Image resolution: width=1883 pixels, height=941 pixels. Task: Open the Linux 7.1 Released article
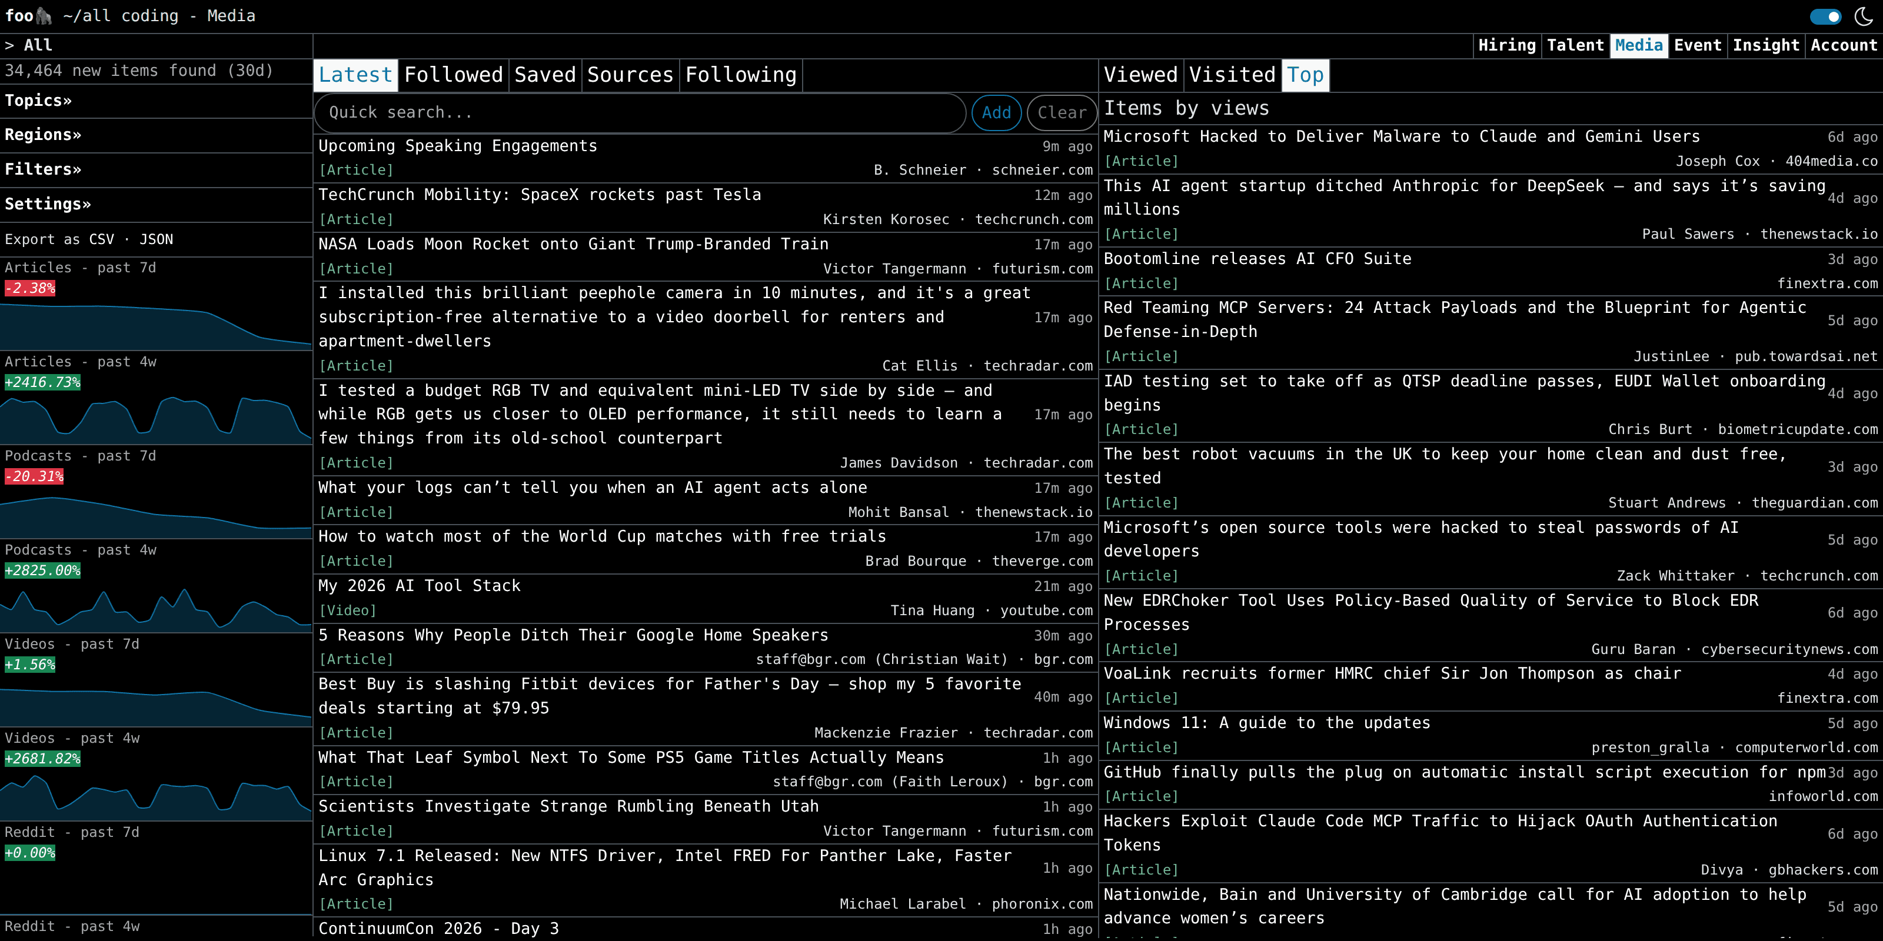[x=665, y=868]
